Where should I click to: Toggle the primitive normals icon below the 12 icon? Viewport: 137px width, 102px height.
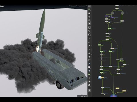click(x=89, y=53)
